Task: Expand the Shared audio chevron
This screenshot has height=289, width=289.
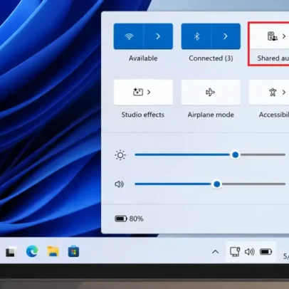Action: [x=284, y=36]
